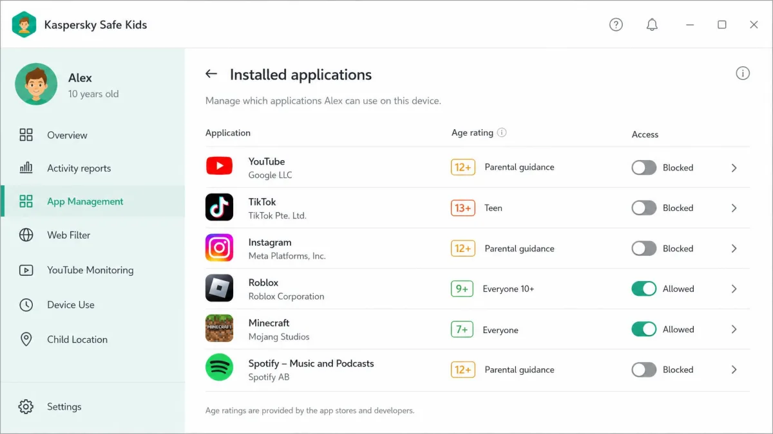Click the YouTube app icon
Screen dimensions: 773x434
pos(219,167)
